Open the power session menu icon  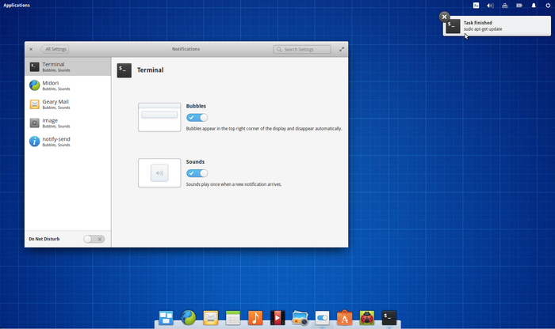(548, 6)
